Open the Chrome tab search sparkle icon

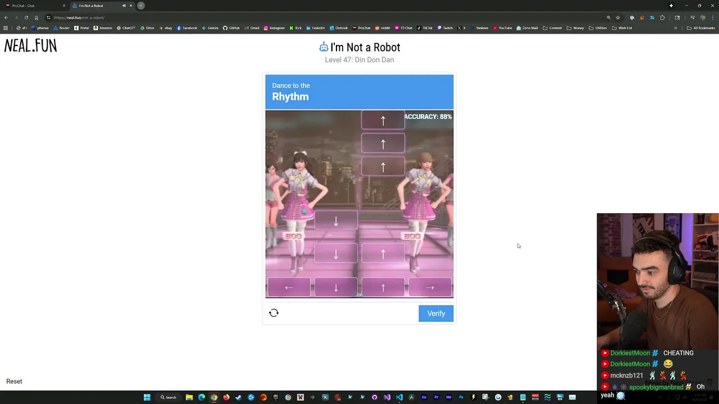pyautogui.click(x=671, y=6)
